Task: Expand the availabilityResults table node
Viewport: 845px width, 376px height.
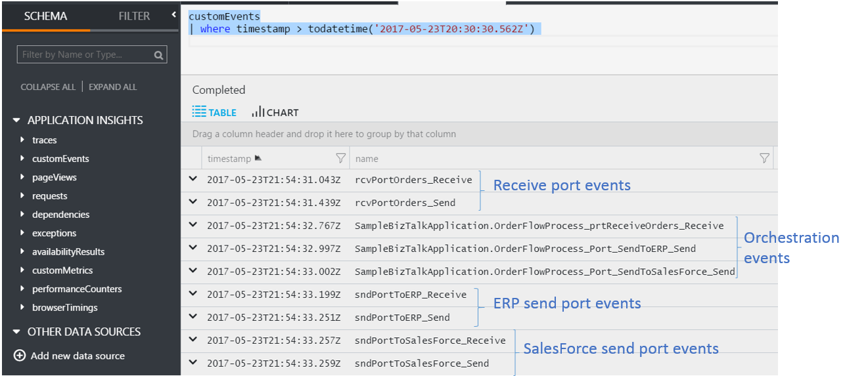Action: [23, 251]
